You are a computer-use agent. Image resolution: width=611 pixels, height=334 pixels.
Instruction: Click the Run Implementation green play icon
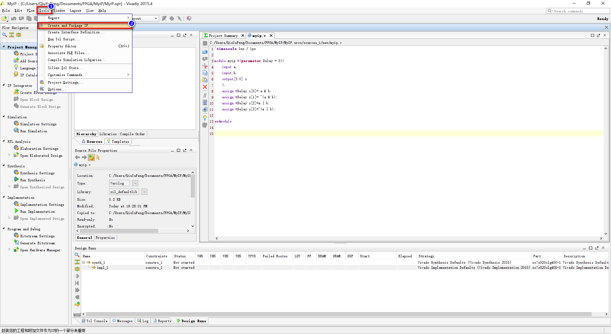click(16, 211)
